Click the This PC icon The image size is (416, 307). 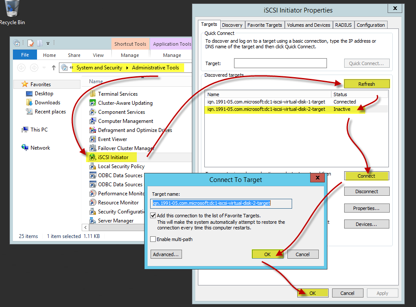25,130
